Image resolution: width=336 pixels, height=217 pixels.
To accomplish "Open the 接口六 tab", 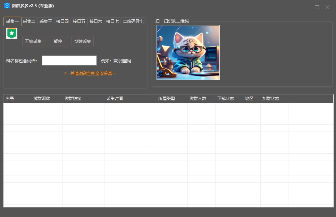I will [x=96, y=21].
